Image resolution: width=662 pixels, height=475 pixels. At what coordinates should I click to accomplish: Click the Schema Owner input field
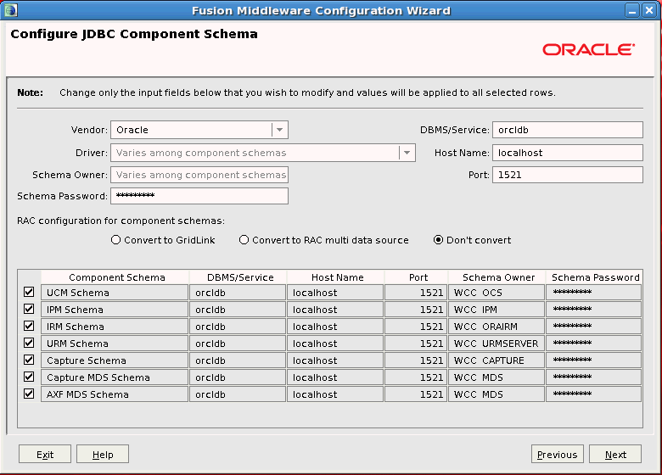[x=199, y=175]
